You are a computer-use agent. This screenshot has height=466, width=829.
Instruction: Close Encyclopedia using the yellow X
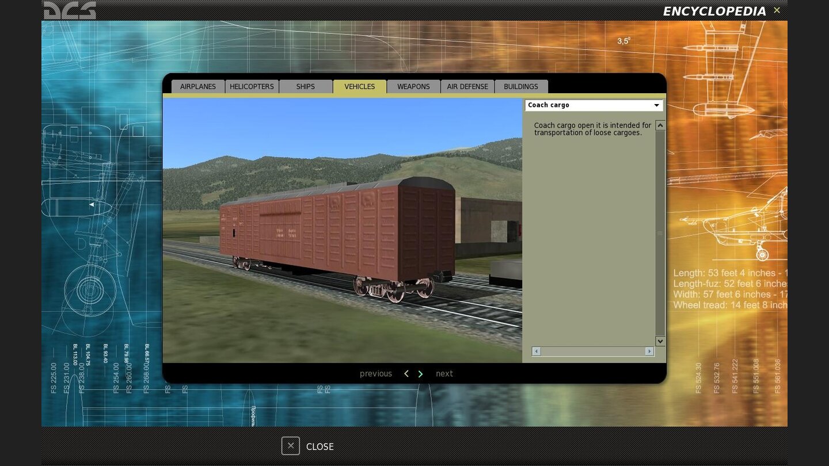(777, 10)
